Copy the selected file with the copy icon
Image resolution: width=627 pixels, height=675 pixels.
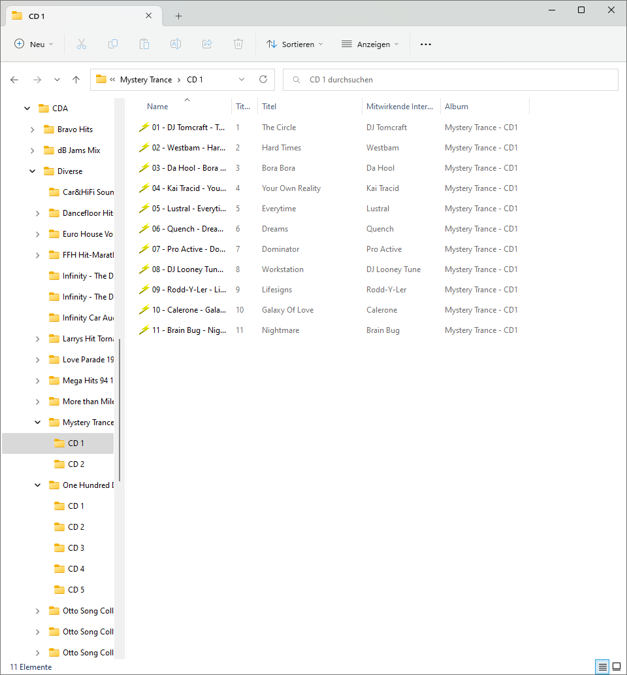pos(112,44)
